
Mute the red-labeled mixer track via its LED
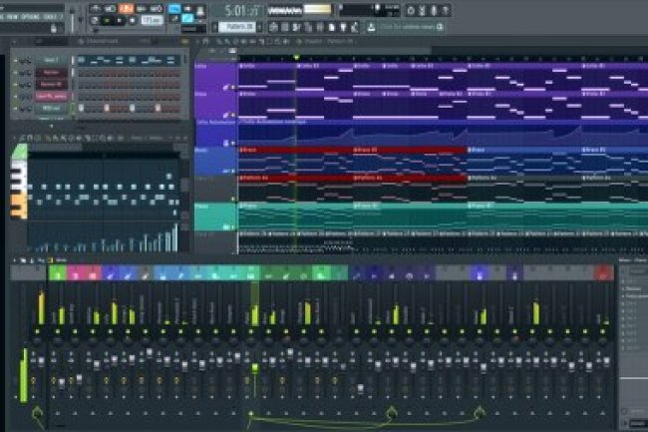click(603, 331)
